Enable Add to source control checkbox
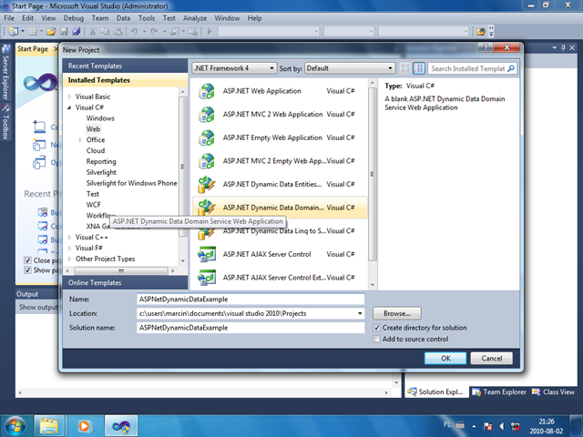The width and height of the screenshot is (583, 437). (376, 339)
